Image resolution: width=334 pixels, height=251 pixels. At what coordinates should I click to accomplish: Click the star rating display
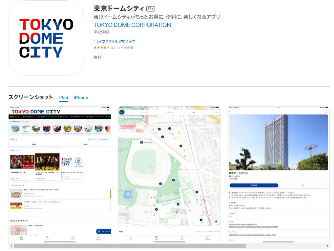coord(102,48)
